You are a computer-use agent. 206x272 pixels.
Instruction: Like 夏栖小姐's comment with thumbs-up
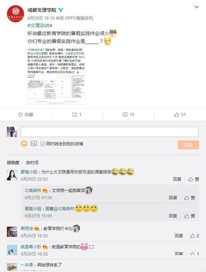tap(193, 179)
